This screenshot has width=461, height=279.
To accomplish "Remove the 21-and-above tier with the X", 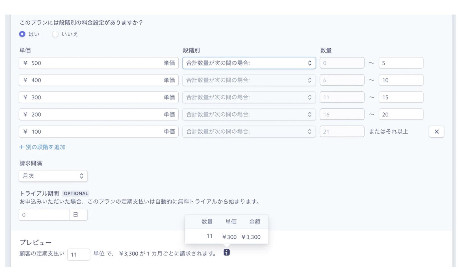I will click(436, 132).
